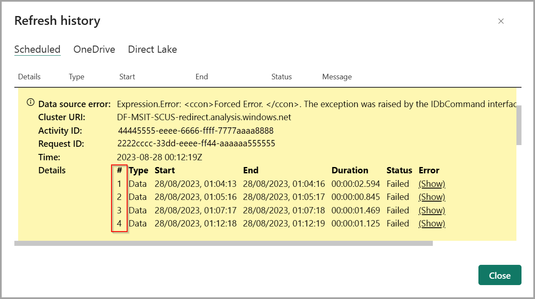Open the Direct Lake refresh tab
Viewport: 535px width, 299px height.
pyautogui.click(x=152, y=49)
